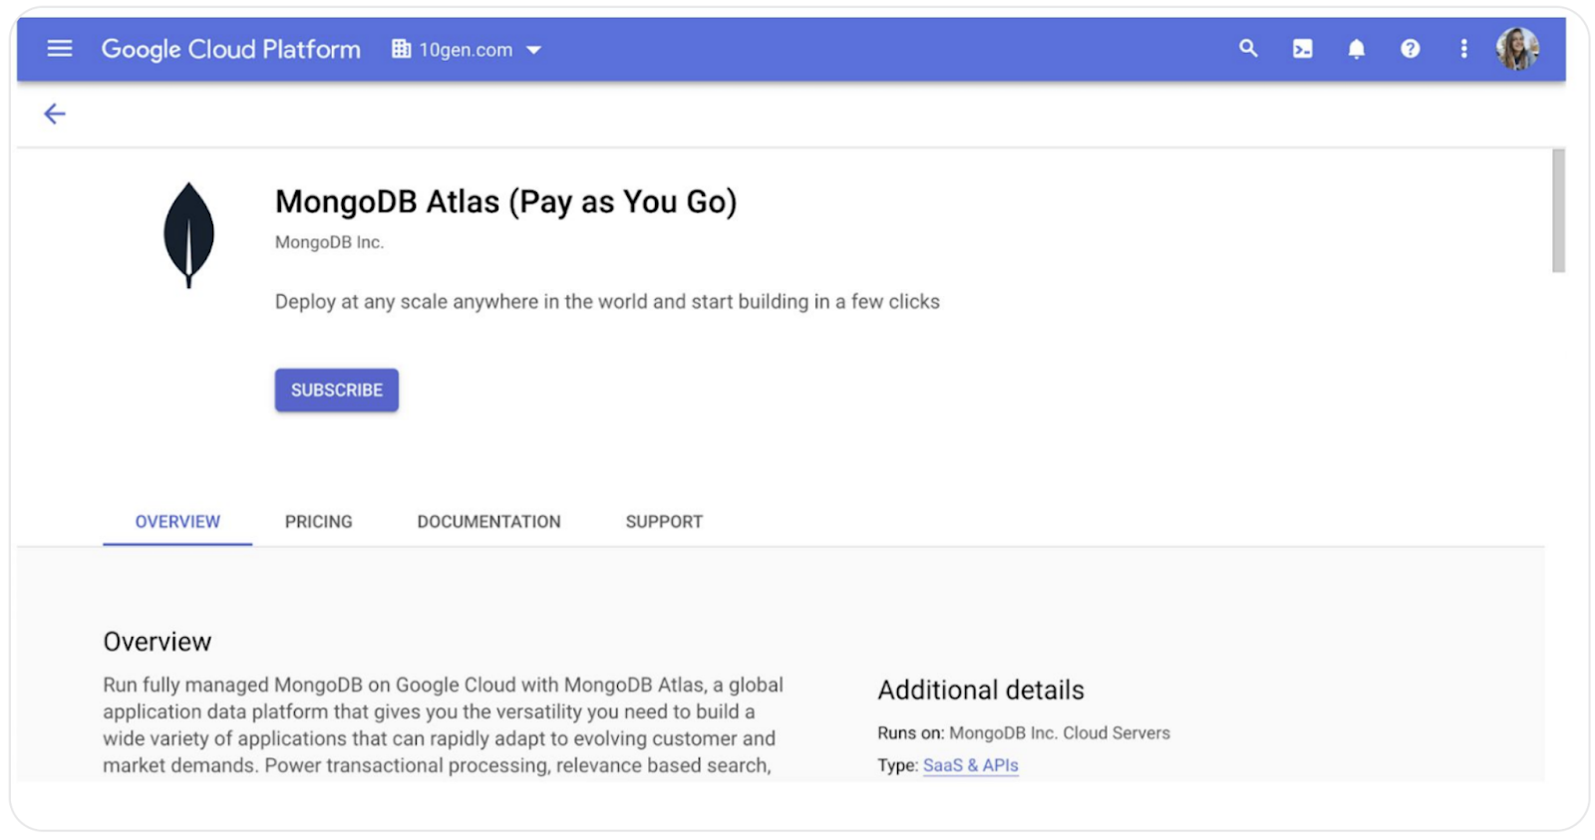Image resolution: width=1595 pixels, height=840 pixels.
Task: Click the vertical page scrollbar thumb
Action: [1558, 211]
